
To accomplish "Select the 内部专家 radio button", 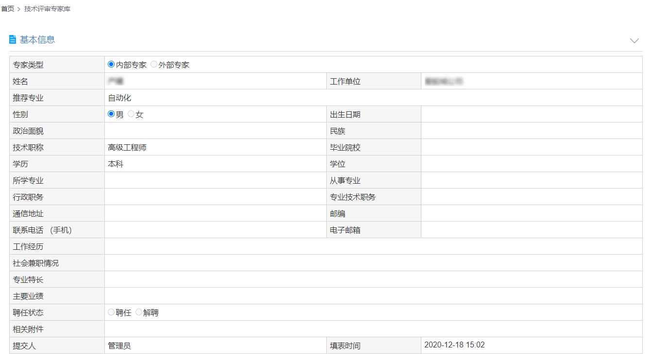I will click(111, 64).
